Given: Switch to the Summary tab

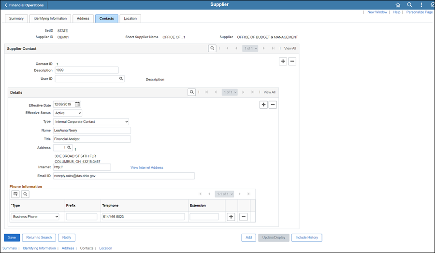Looking at the screenshot, I should click(16, 18).
